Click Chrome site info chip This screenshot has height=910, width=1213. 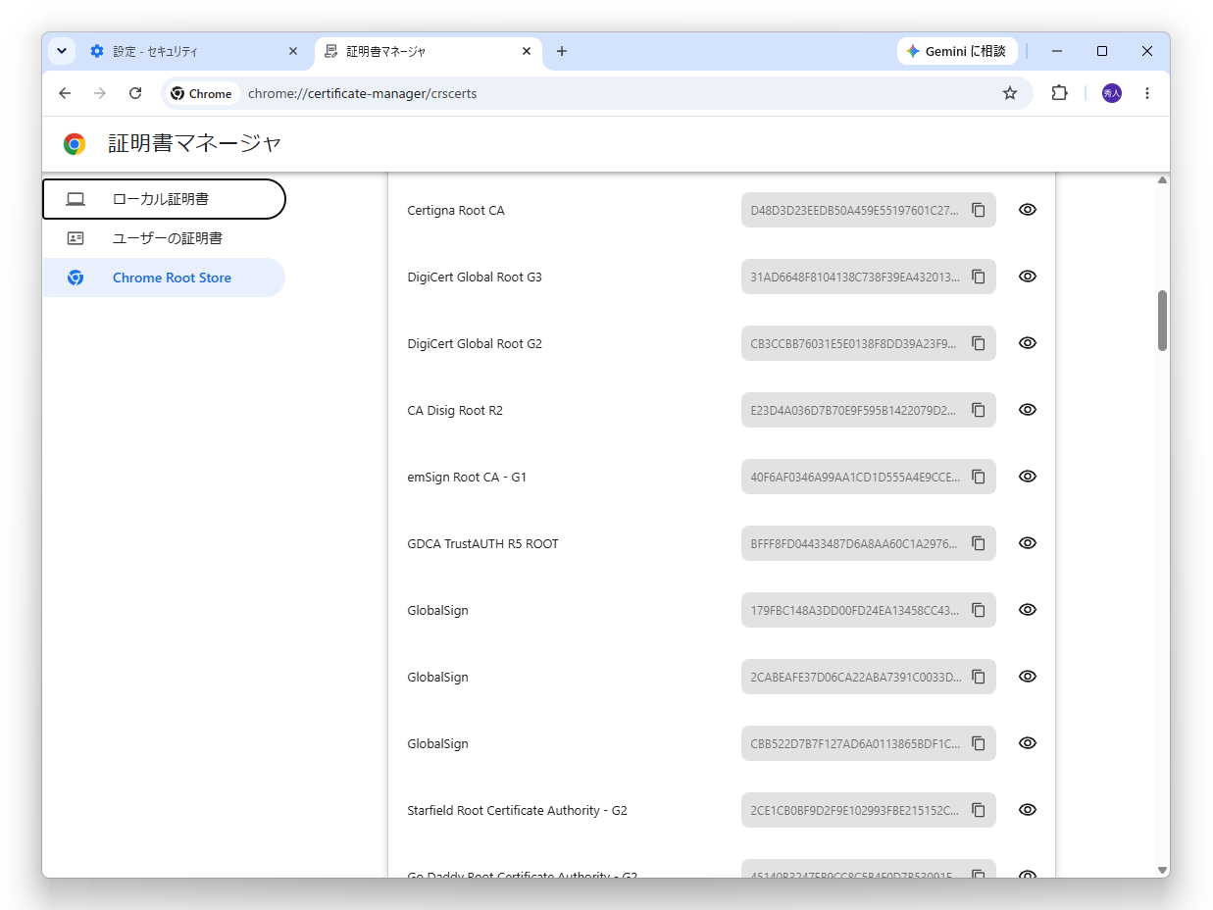coord(201,94)
